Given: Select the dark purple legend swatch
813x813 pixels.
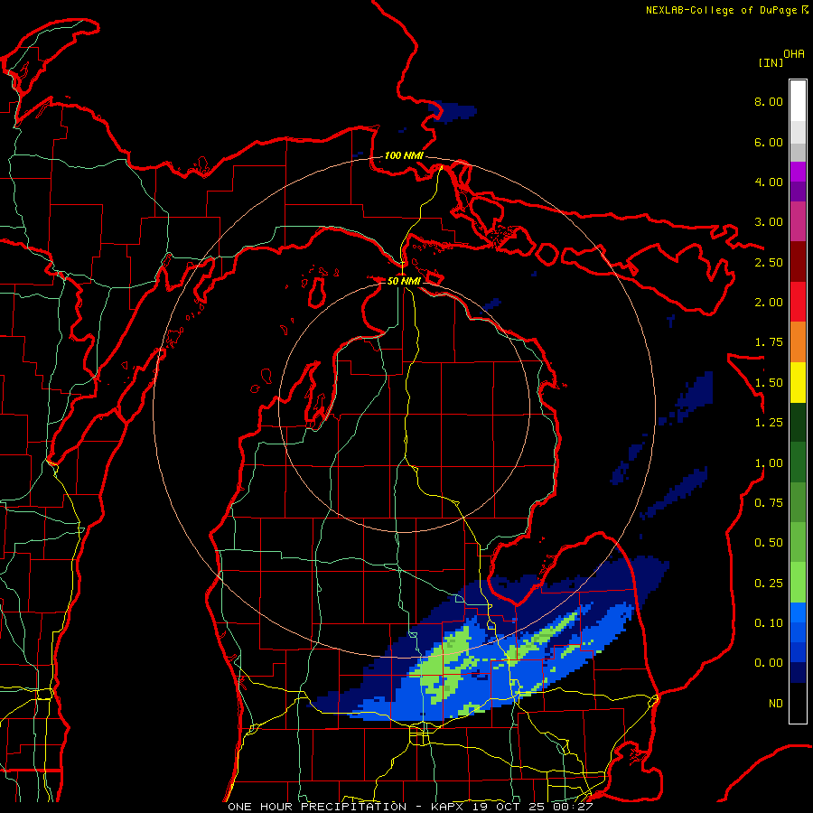Looking at the screenshot, I should tap(798, 192).
